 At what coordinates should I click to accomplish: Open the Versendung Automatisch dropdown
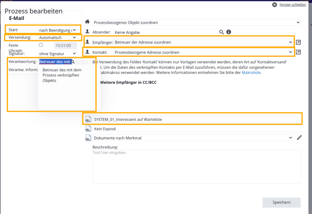point(57,38)
